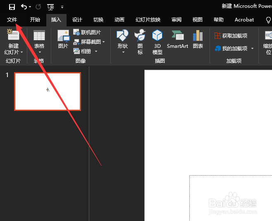Open the 动画 tab

[119, 20]
